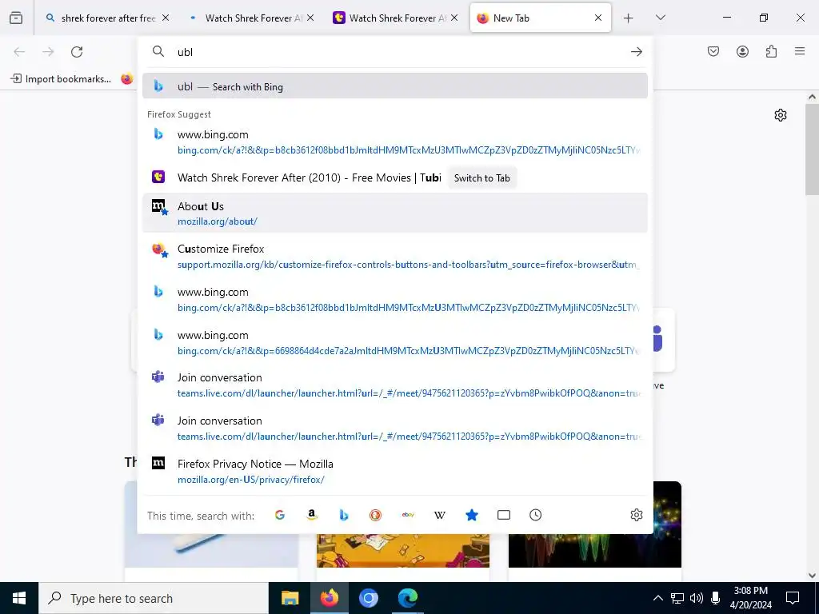The width and height of the screenshot is (819, 614).
Task: Switch to the 'shrek forever after free' tab
Action: (x=108, y=18)
